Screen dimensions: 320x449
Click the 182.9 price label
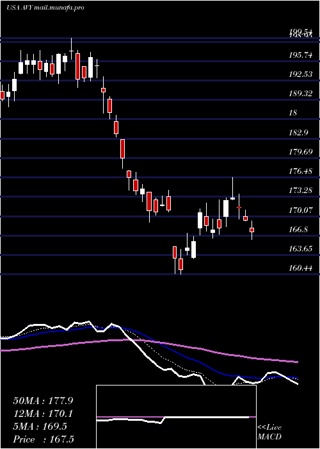298,133
